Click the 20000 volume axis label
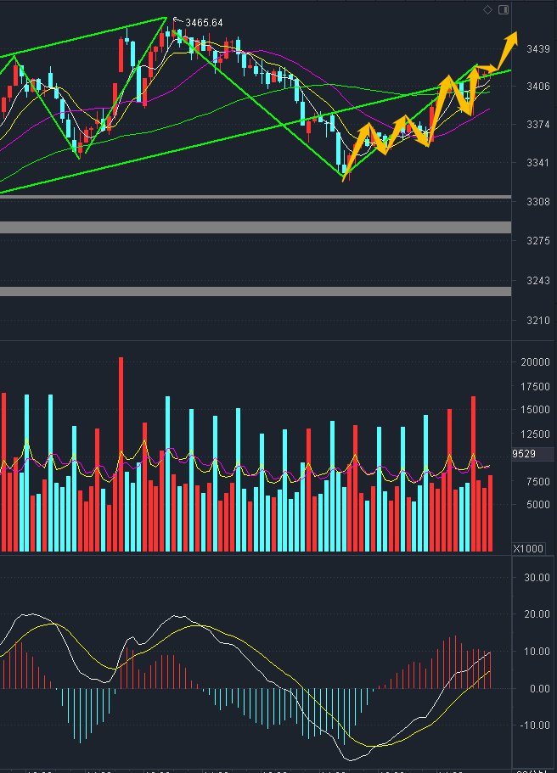 pos(535,361)
